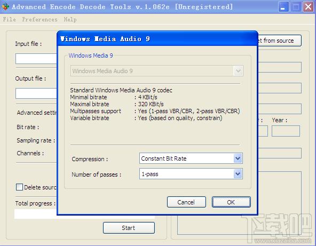Click the 'Sampling rate :' label
The image size is (316, 246).
click(36, 140)
